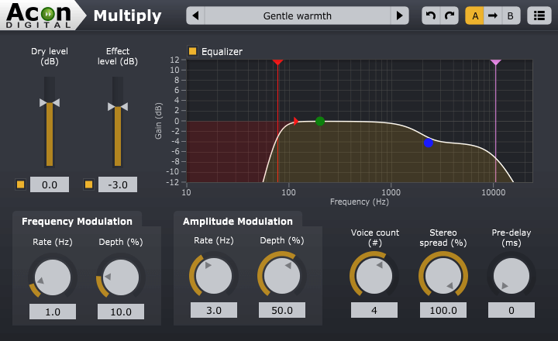558x341 pixels.
Task: Edit Frequency Modulation Rate value 1.0
Action: click(53, 312)
